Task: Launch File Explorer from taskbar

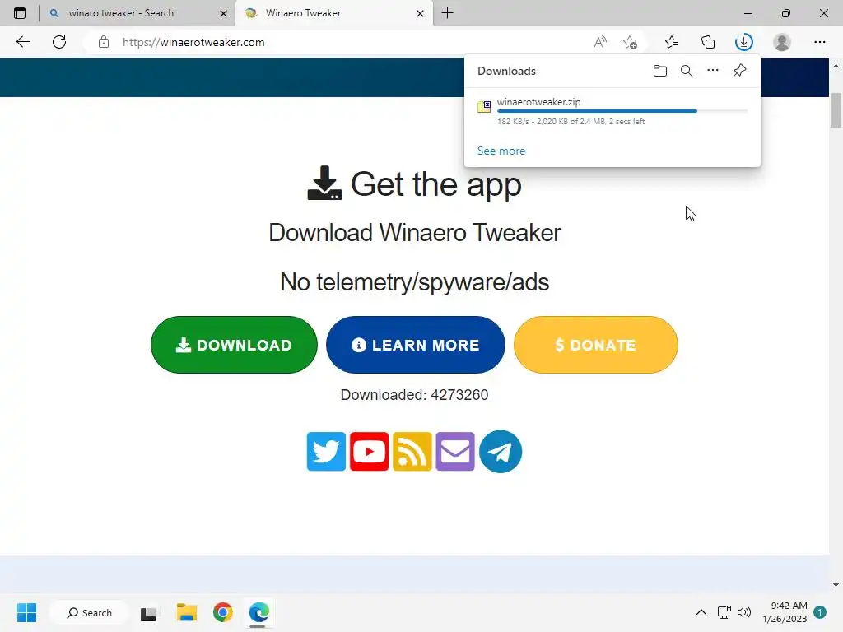Action: click(x=187, y=612)
